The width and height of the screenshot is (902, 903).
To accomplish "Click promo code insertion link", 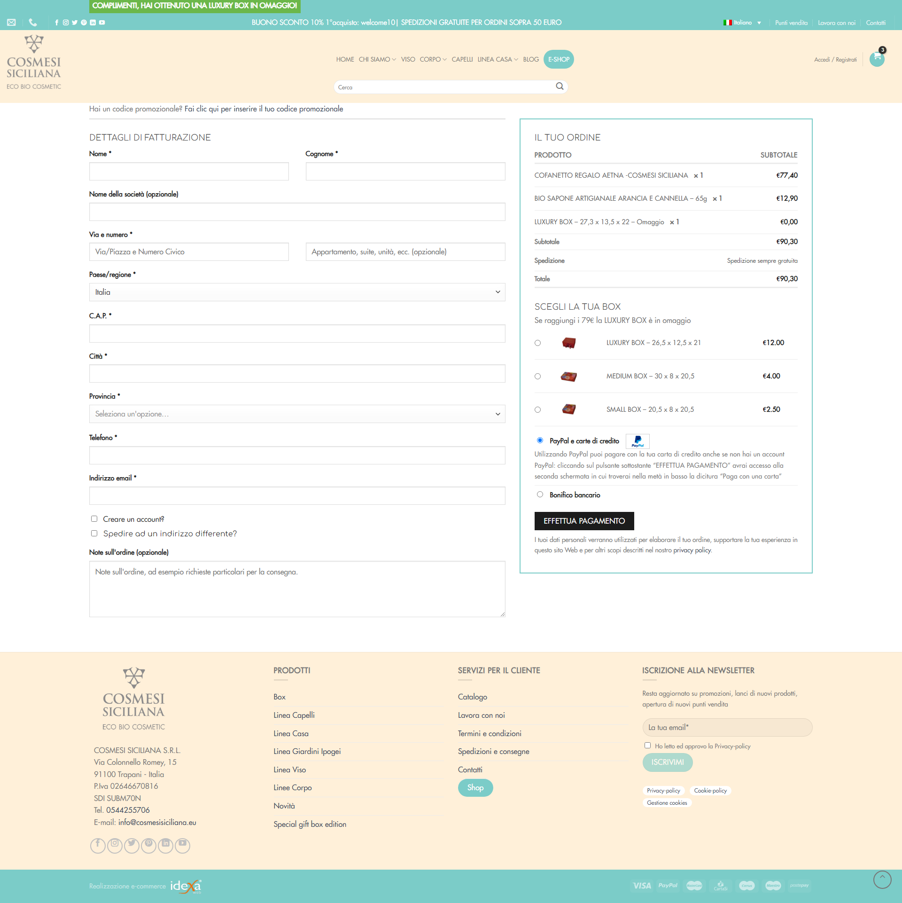I will [x=264, y=109].
